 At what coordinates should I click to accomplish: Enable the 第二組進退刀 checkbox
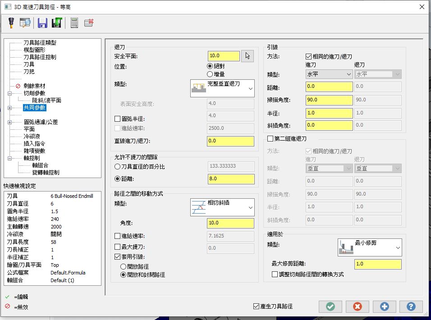tap(271, 139)
